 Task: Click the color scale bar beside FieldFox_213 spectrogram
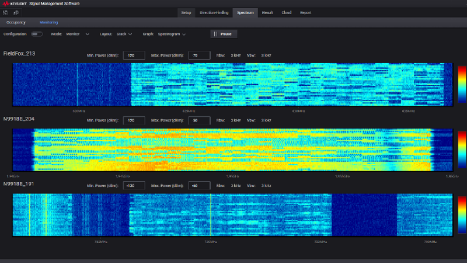click(x=462, y=84)
